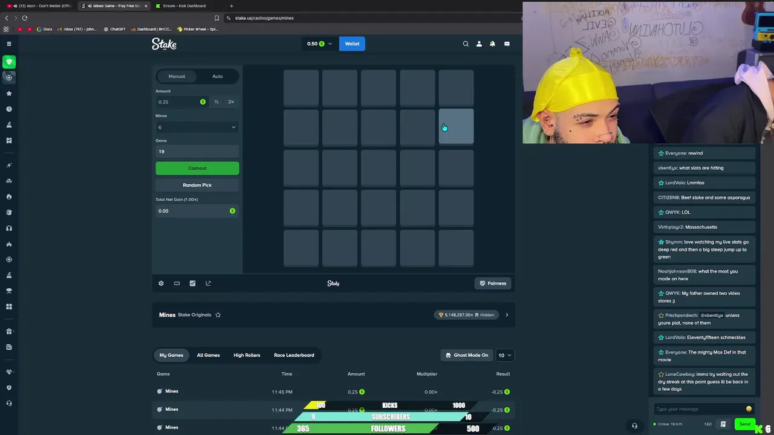
Task: Open the rows-per-page dropdown showing 10
Action: click(505, 355)
